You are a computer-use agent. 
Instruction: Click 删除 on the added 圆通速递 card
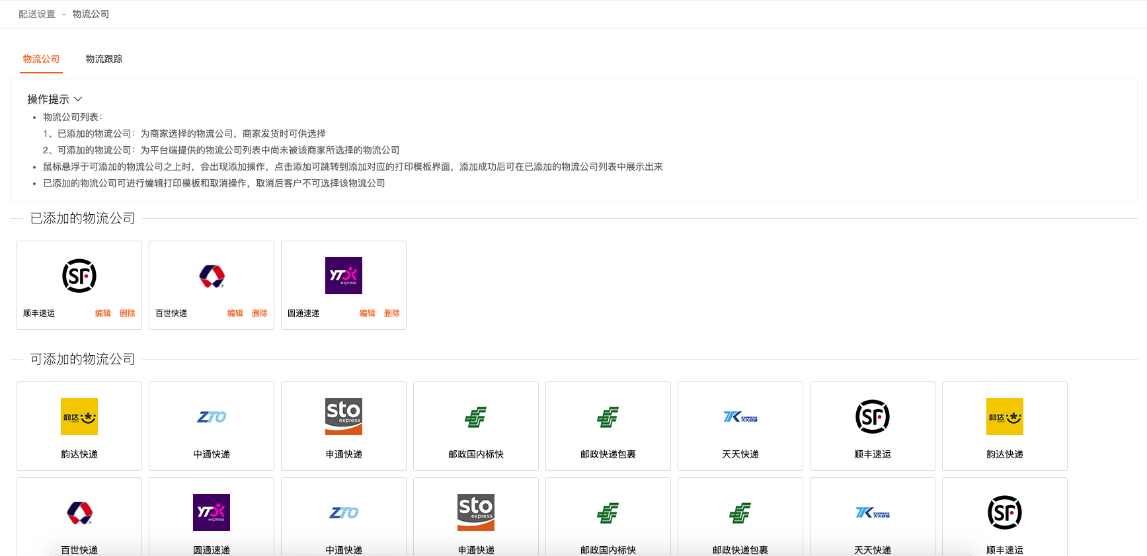[x=392, y=313]
